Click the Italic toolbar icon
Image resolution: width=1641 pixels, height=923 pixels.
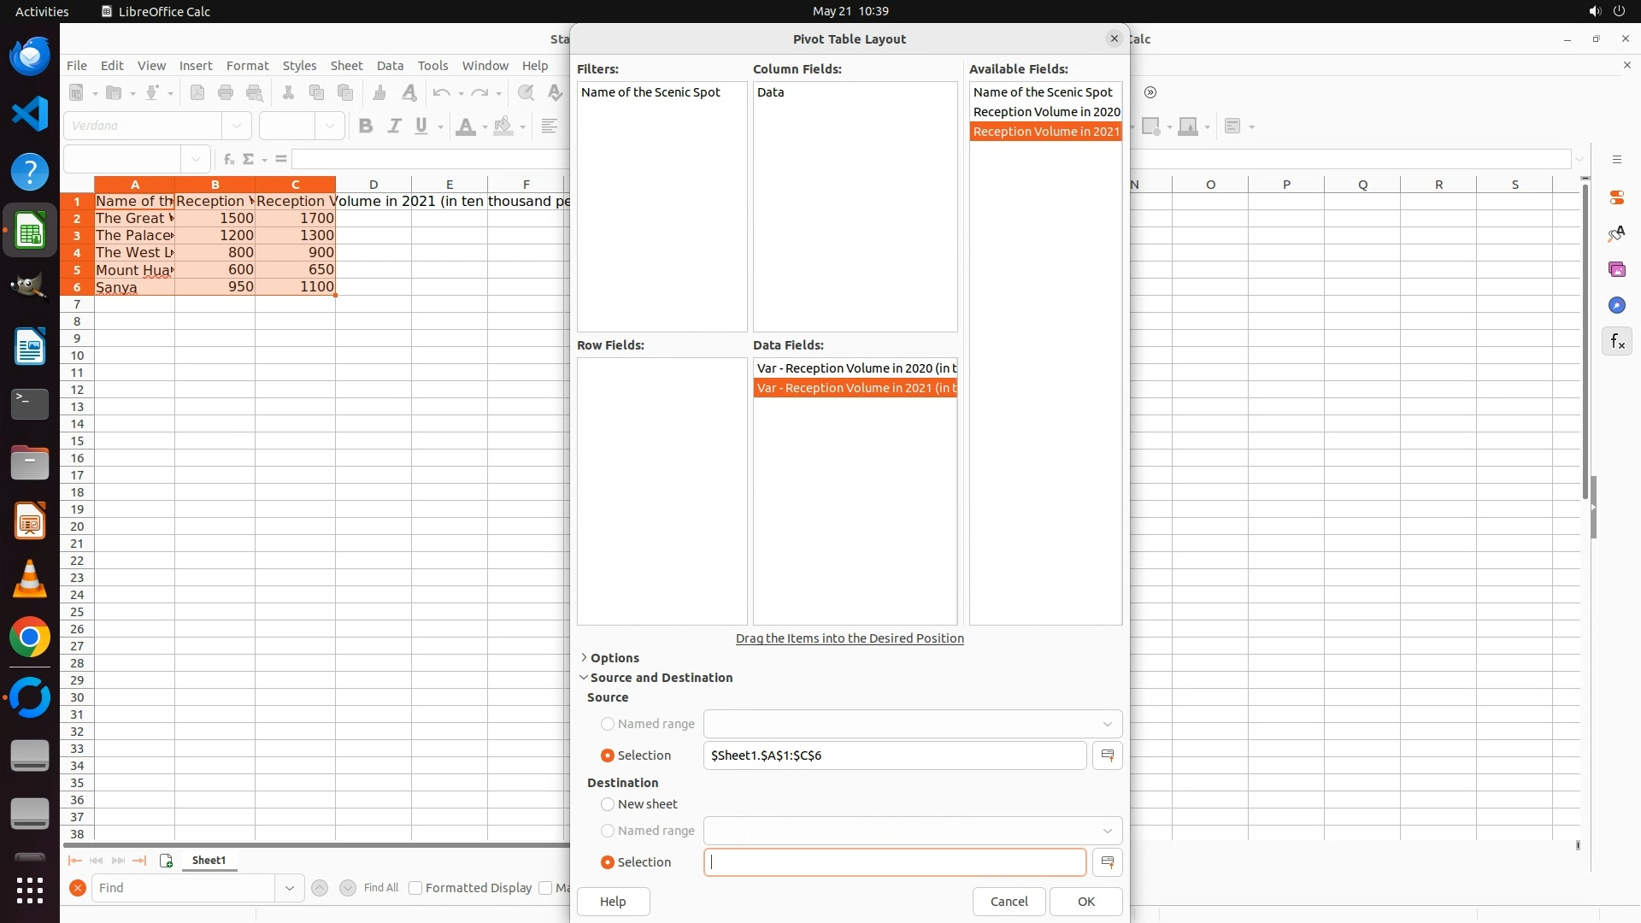(x=394, y=126)
